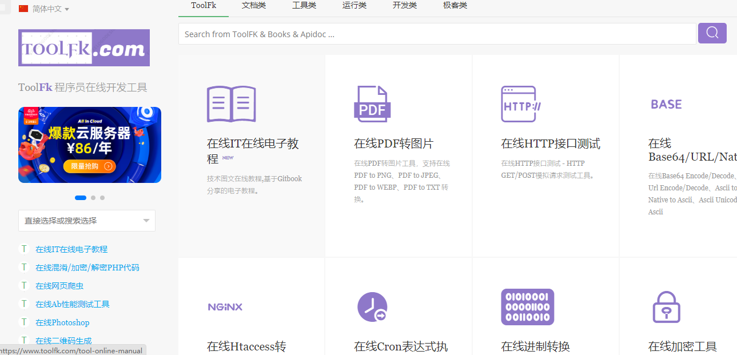Open the 在线网页爬虫 sidebar link
737x355 pixels.
(59, 286)
